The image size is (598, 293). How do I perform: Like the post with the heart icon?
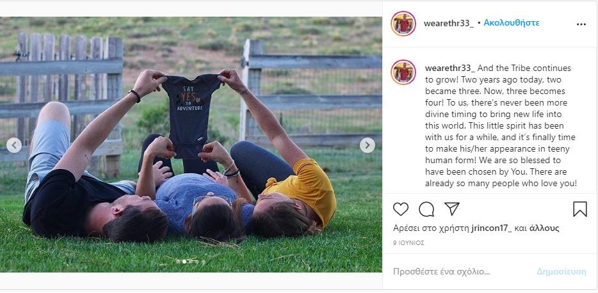coord(400,209)
